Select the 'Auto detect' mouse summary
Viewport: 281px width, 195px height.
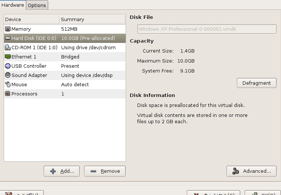[75, 84]
